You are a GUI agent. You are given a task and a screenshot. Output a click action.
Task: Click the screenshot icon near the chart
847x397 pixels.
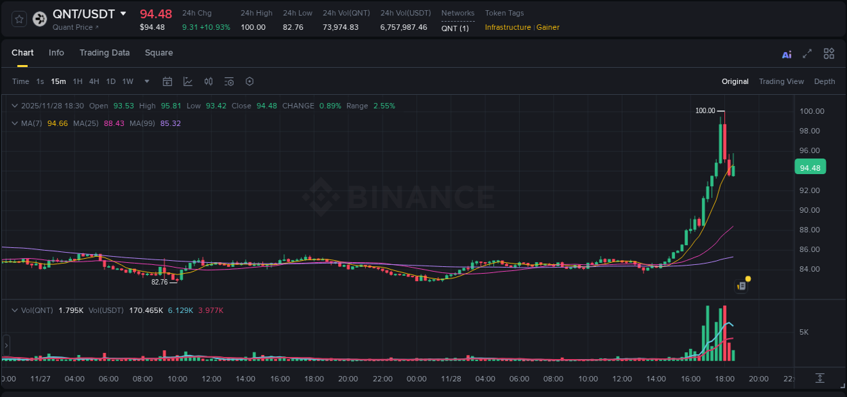click(x=741, y=285)
